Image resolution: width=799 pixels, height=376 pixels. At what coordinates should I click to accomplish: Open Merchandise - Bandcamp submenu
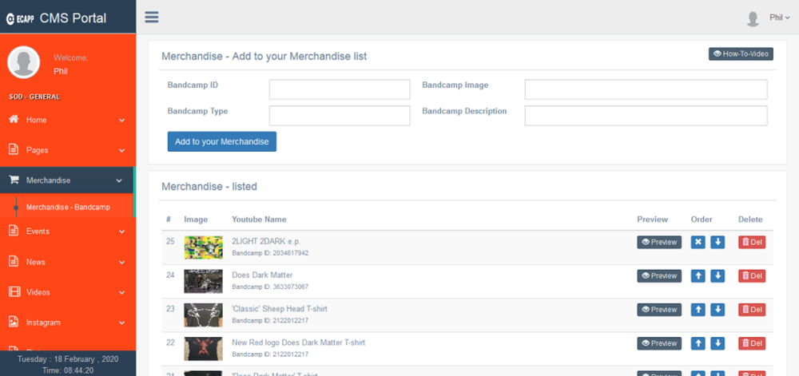68,207
